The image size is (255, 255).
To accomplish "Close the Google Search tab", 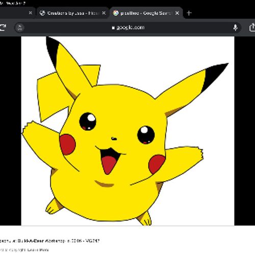I will click(x=177, y=13).
